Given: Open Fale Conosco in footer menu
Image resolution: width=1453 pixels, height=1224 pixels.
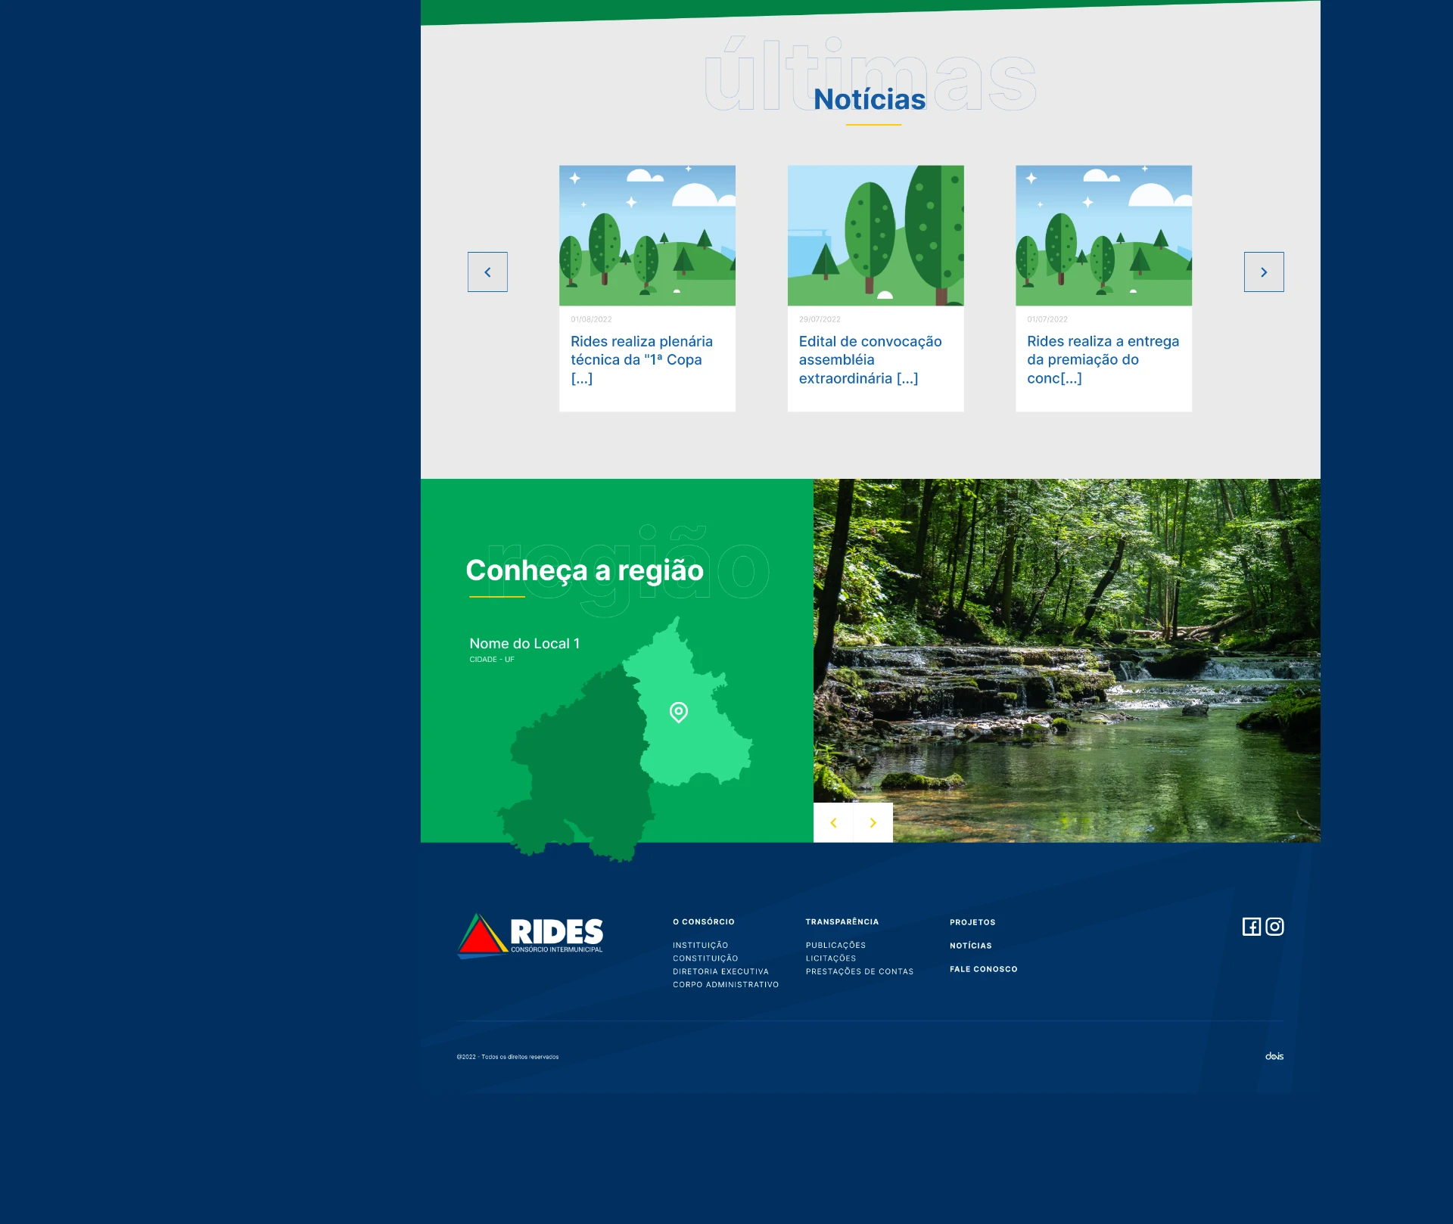Looking at the screenshot, I should [984, 969].
